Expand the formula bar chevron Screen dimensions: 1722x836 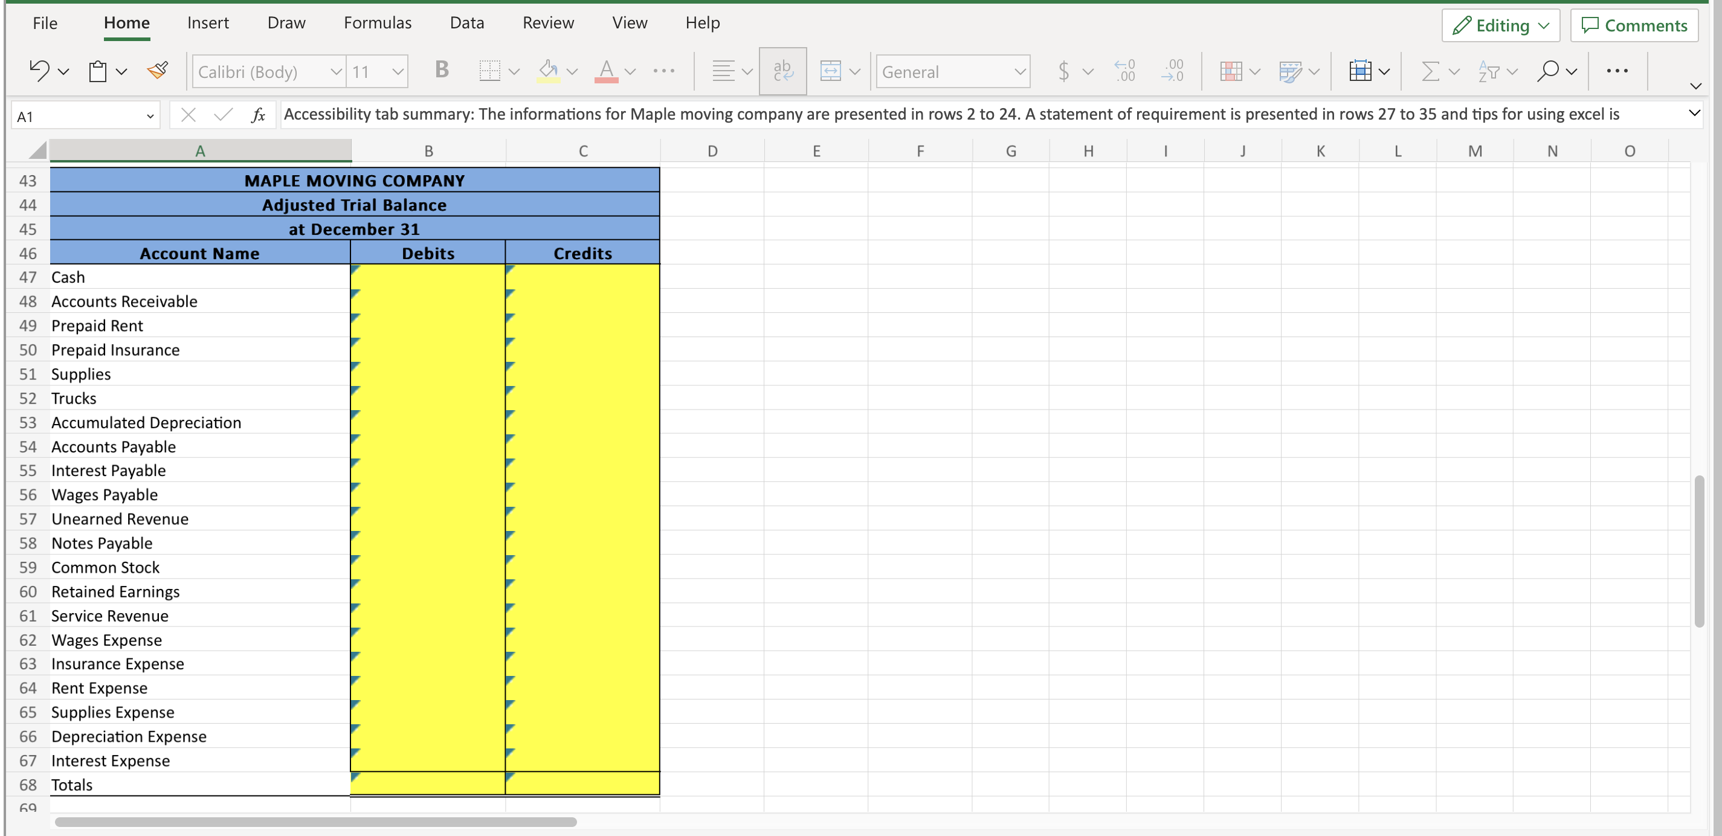[x=1694, y=114]
